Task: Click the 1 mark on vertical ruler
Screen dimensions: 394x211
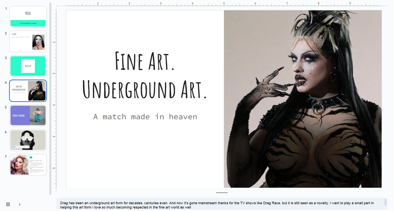Action: (x=54, y=42)
